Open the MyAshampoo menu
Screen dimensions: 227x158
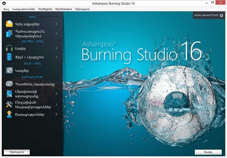point(64,9)
